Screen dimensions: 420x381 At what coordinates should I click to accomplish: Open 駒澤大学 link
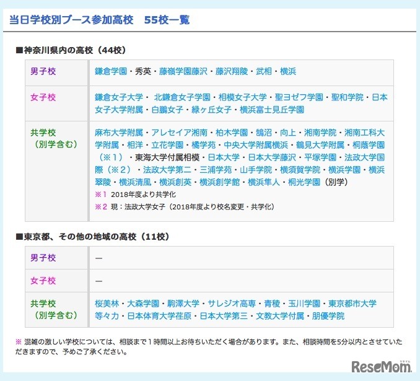[183, 304]
